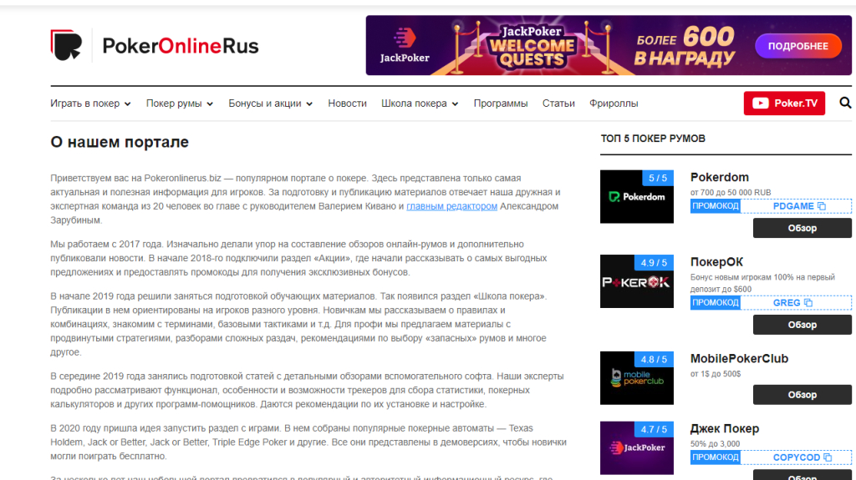Click the 4.7 / 5 rating badge
Image resolution: width=856 pixels, height=480 pixels.
654,429
